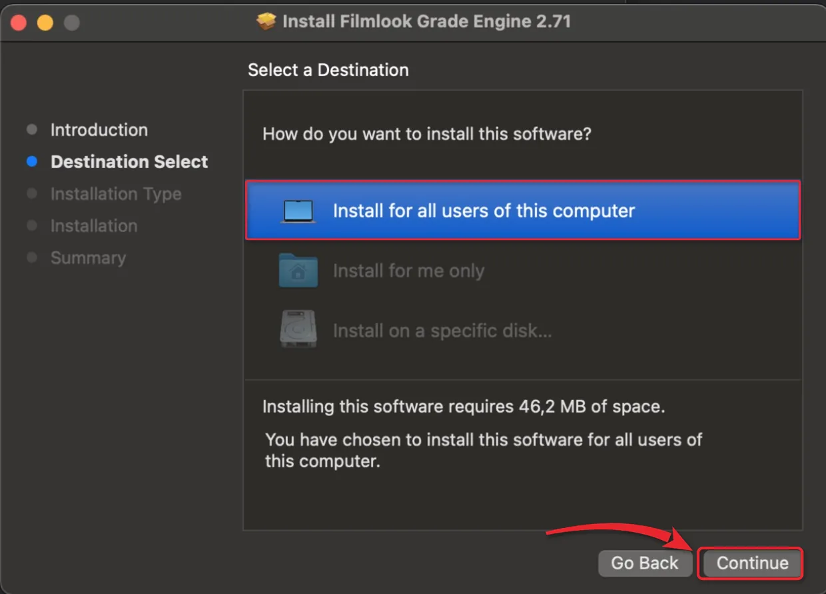Viewport: 826px width, 594px height.
Task: Click the blue Destination Select step bullet
Action: coord(31,162)
